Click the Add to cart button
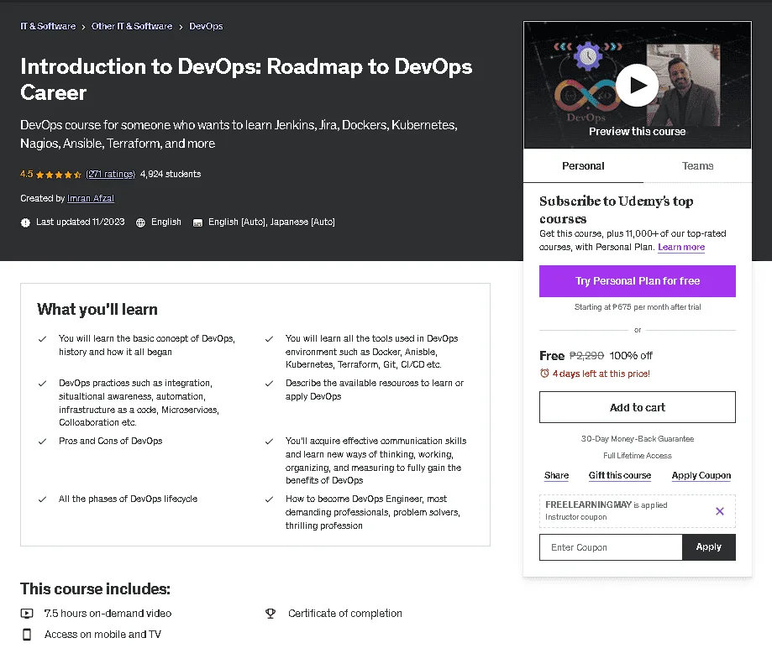 pyautogui.click(x=637, y=407)
